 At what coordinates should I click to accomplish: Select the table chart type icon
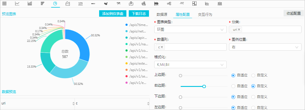(x=4, y=4)
